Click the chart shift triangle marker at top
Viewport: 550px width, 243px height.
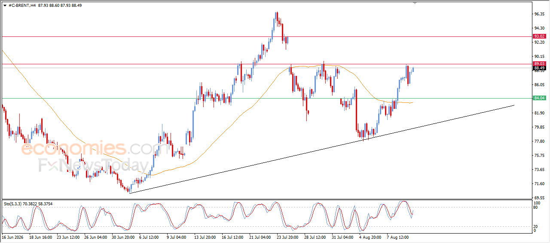click(x=415, y=3)
